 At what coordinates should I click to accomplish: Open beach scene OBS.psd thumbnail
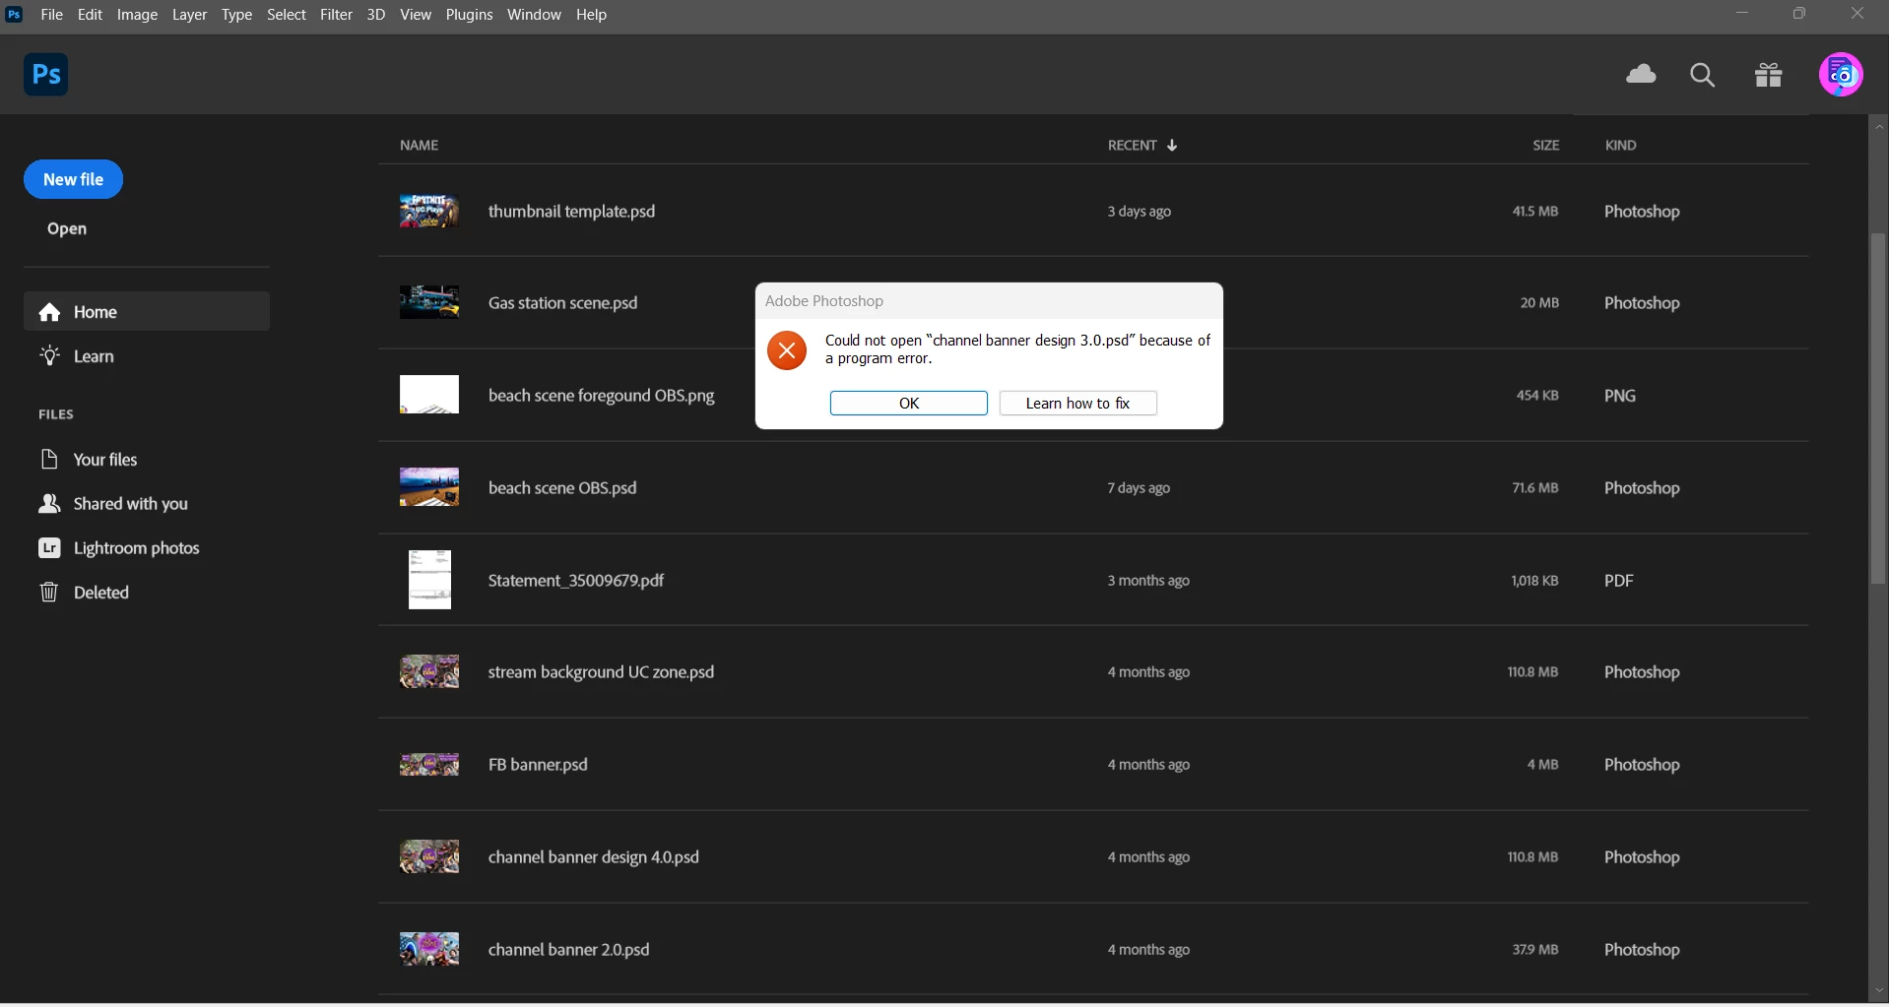[x=429, y=487]
